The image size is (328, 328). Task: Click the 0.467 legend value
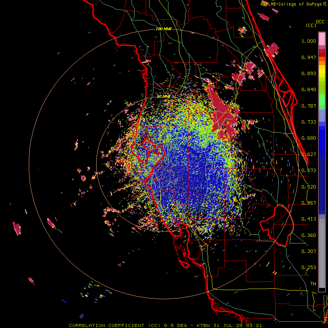[309, 203]
